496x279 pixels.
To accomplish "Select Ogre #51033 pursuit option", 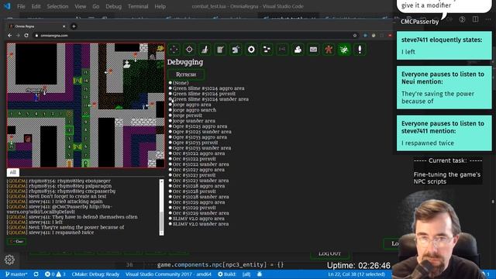I will coord(193,143).
